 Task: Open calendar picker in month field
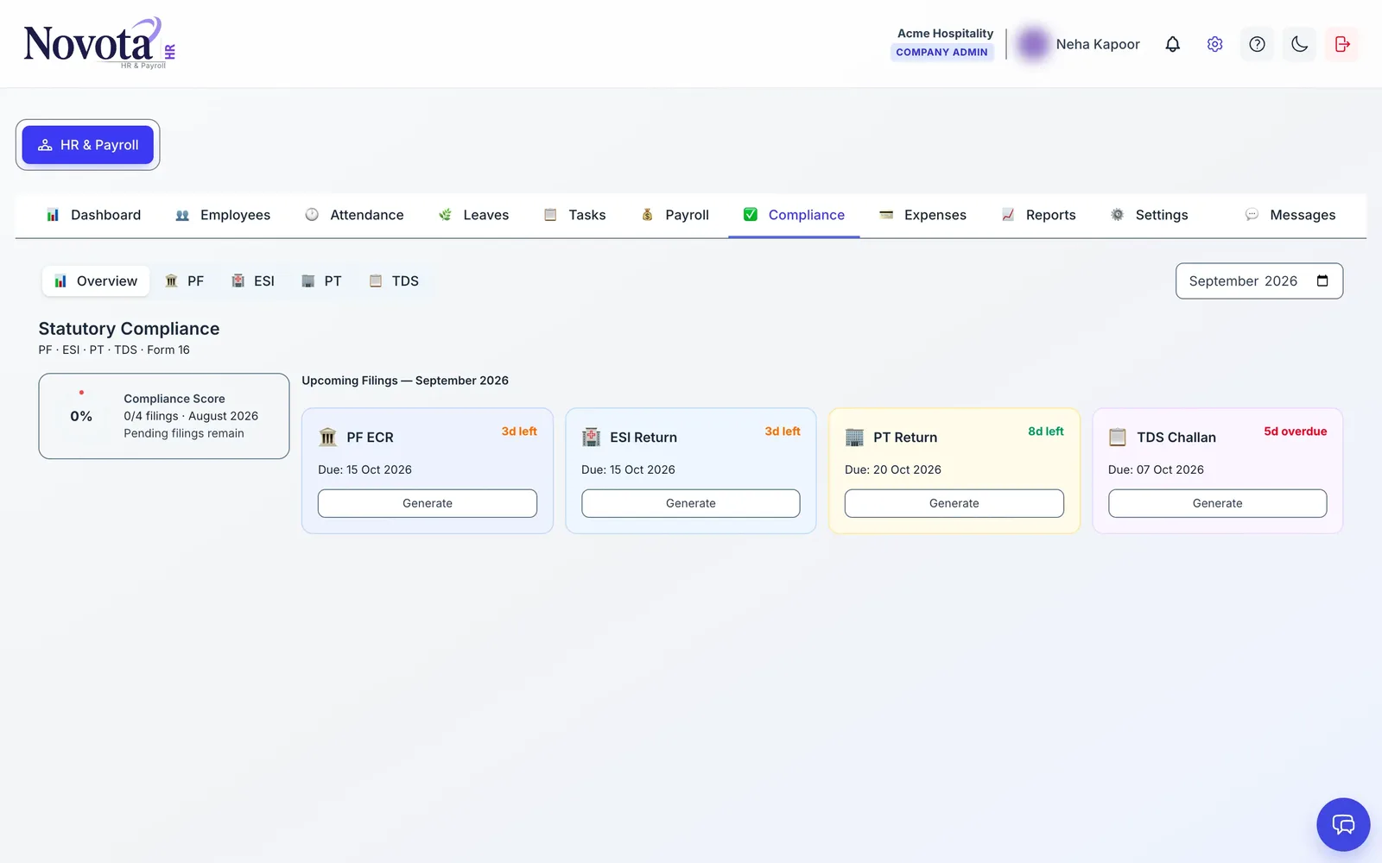[x=1322, y=280]
